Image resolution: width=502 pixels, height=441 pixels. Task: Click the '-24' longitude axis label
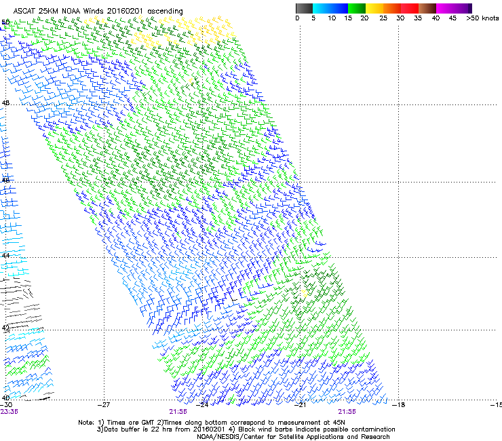tap(202, 404)
